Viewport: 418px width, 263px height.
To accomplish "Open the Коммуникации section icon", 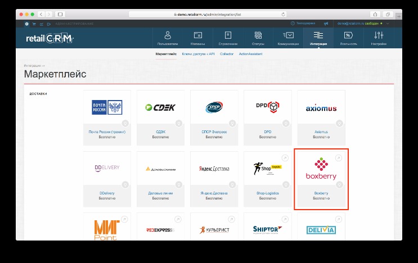I will click(288, 35).
